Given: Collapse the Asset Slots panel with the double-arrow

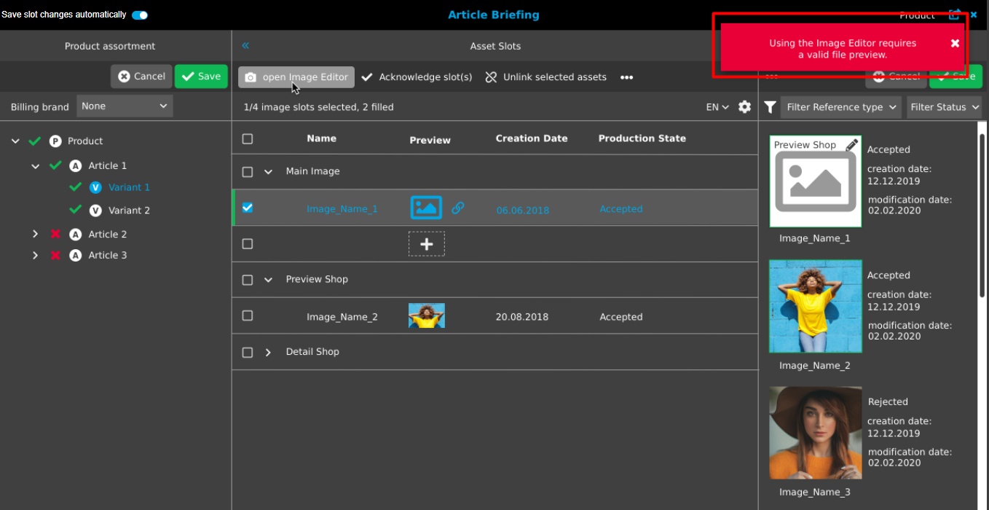Looking at the screenshot, I should [x=245, y=45].
